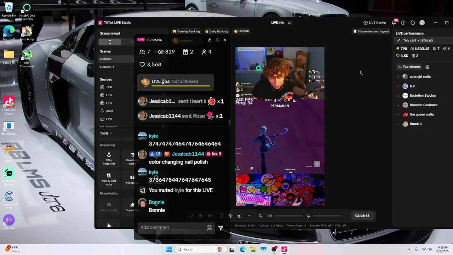Screen dimensions: 453x255
Task: Switch to the viewer list card icon tab
Action: 427,67
